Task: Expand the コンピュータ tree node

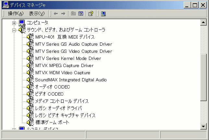Action: (x=14, y=23)
